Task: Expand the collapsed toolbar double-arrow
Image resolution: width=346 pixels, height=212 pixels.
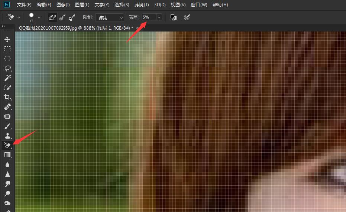Action: [x=3, y=26]
